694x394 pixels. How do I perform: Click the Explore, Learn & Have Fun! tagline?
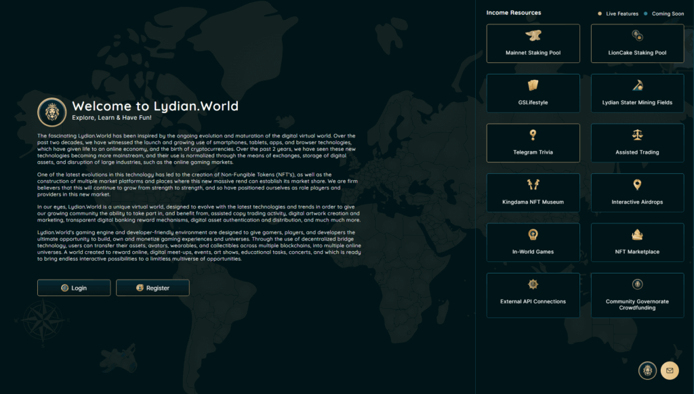tap(112, 118)
